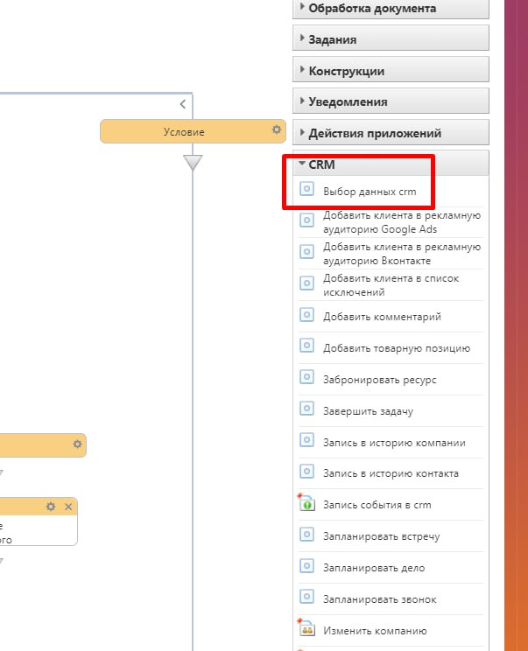This screenshot has width=528, height=651.
Task: Click icon for список исключений action
Action: click(x=306, y=283)
